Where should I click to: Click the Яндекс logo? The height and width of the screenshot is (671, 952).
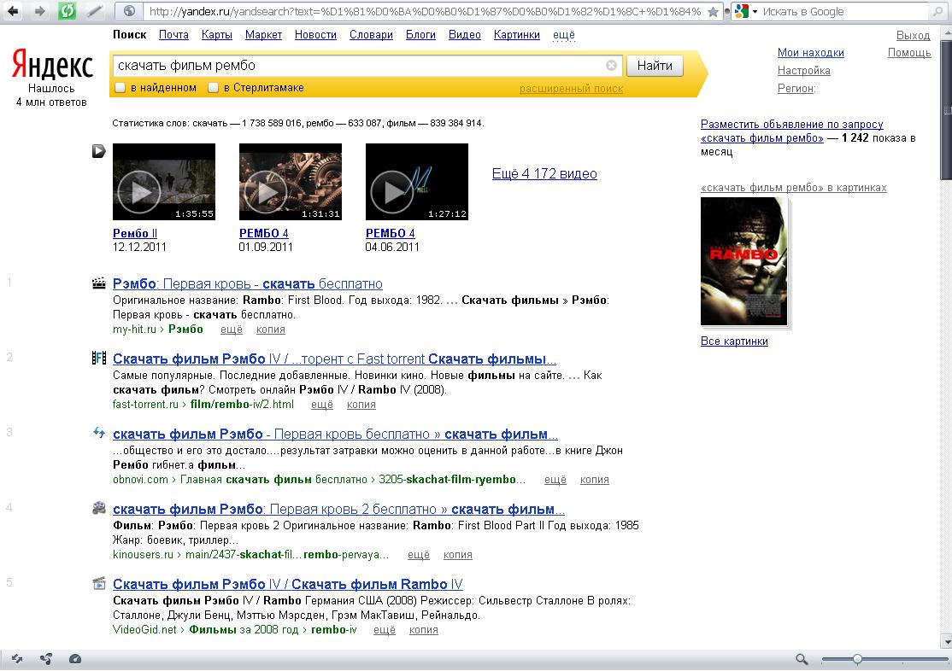(52, 64)
